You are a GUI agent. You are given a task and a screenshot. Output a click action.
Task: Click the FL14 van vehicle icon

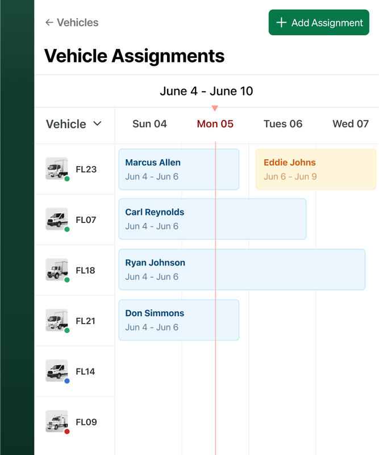point(57,371)
